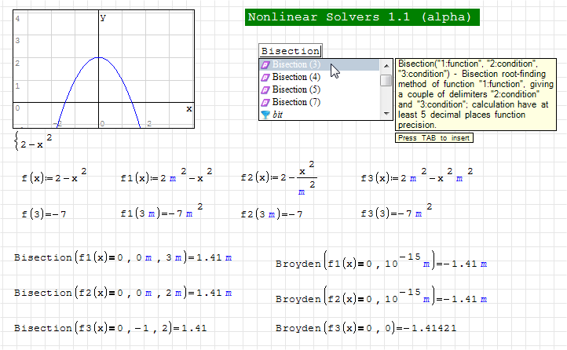Click the autocomplete list scrollbar thumb
The width and height of the screenshot is (567, 350).
[386, 80]
